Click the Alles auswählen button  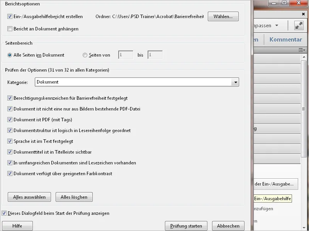coord(29,197)
